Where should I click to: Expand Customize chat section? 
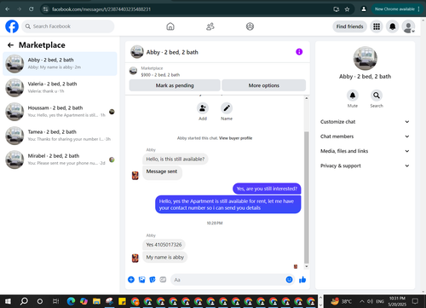[365, 122]
